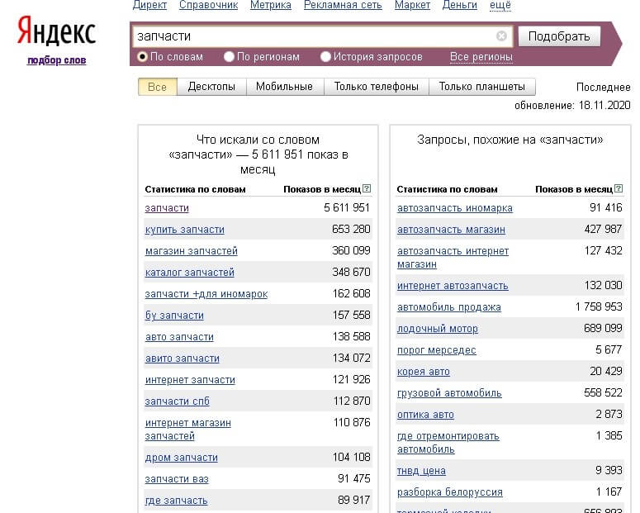Click the 689 099 impressions value
Image resolution: width=640 pixels, height=513 pixels.
(603, 328)
